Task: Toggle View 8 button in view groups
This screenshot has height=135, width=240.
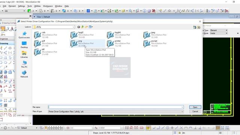Action: click(61, 128)
